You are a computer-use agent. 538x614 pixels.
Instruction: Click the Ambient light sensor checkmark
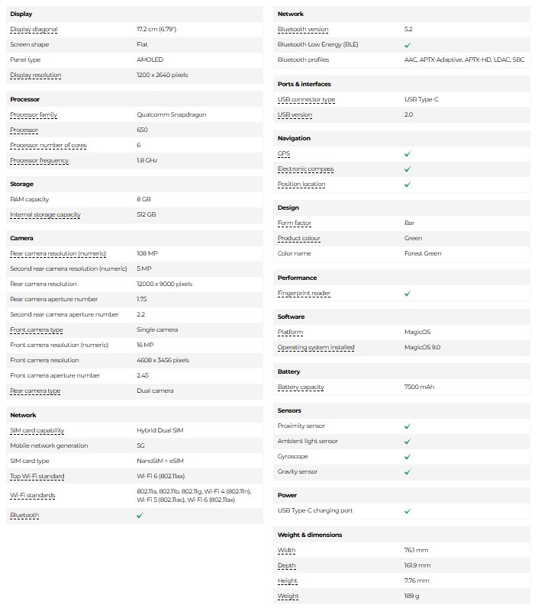point(408,442)
